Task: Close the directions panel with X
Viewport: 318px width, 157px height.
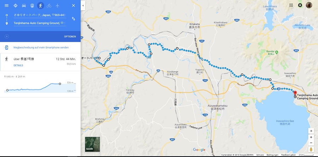Action: pos(74,5)
